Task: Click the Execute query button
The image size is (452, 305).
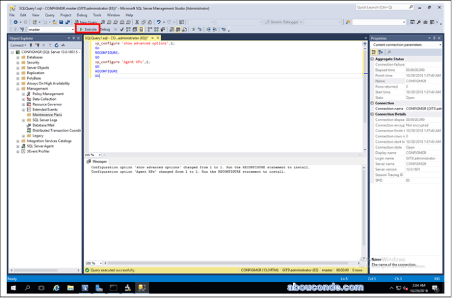Action: click(87, 29)
